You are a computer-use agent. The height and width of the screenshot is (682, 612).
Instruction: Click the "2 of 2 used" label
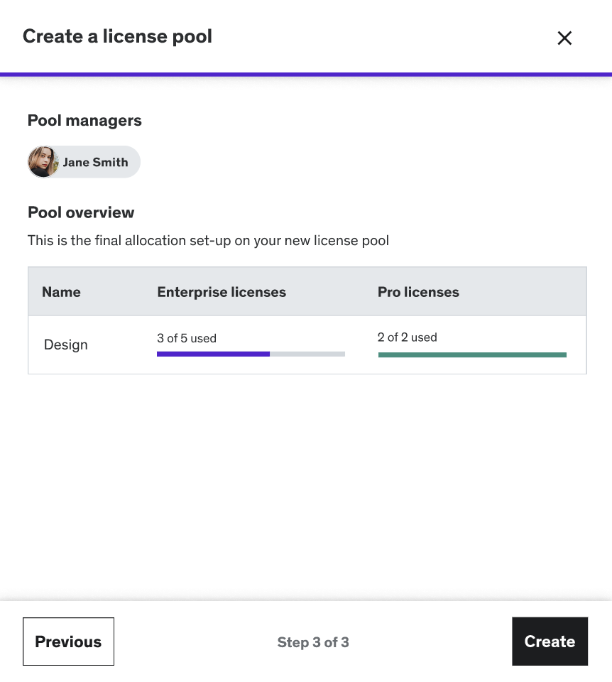(408, 337)
